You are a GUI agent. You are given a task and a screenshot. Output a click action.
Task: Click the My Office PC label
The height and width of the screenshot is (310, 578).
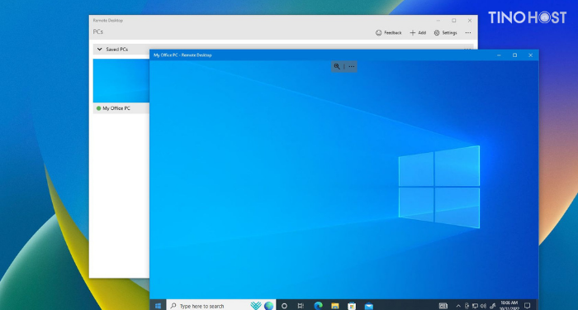tap(116, 108)
